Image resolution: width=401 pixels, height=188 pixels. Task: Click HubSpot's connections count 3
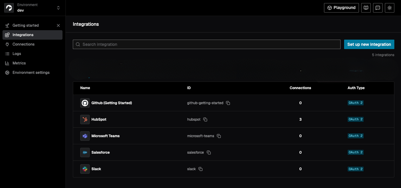tap(300, 119)
